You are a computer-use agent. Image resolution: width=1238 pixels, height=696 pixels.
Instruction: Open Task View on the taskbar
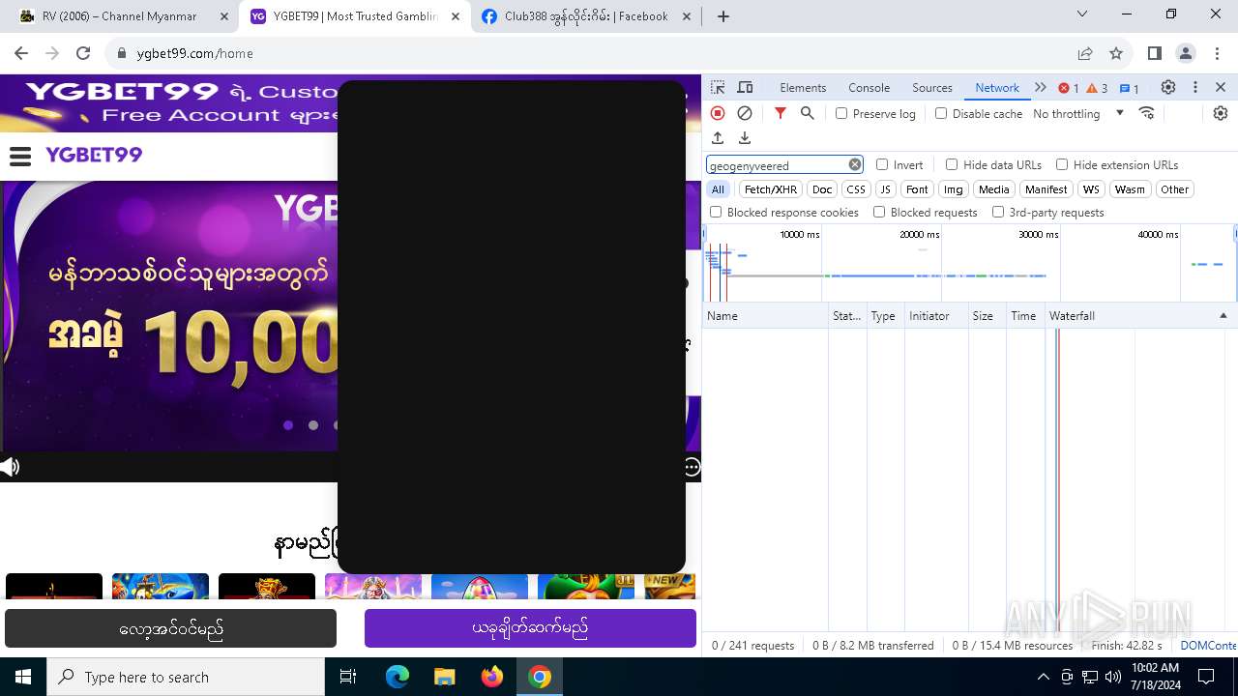(x=348, y=677)
